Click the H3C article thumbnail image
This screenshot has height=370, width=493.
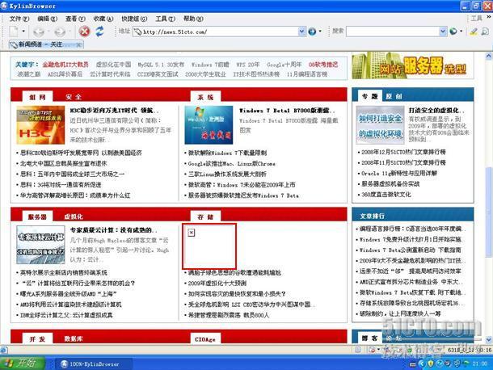[40, 125]
